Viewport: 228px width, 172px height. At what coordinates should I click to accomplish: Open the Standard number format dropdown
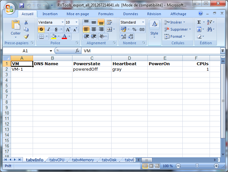[x=143, y=22]
